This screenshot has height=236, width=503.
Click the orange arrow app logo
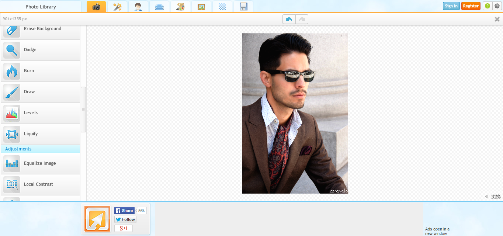97,219
